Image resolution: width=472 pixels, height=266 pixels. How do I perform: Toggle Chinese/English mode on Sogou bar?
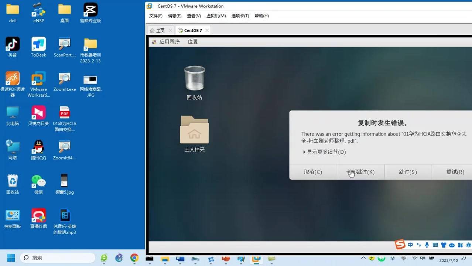click(x=410, y=245)
